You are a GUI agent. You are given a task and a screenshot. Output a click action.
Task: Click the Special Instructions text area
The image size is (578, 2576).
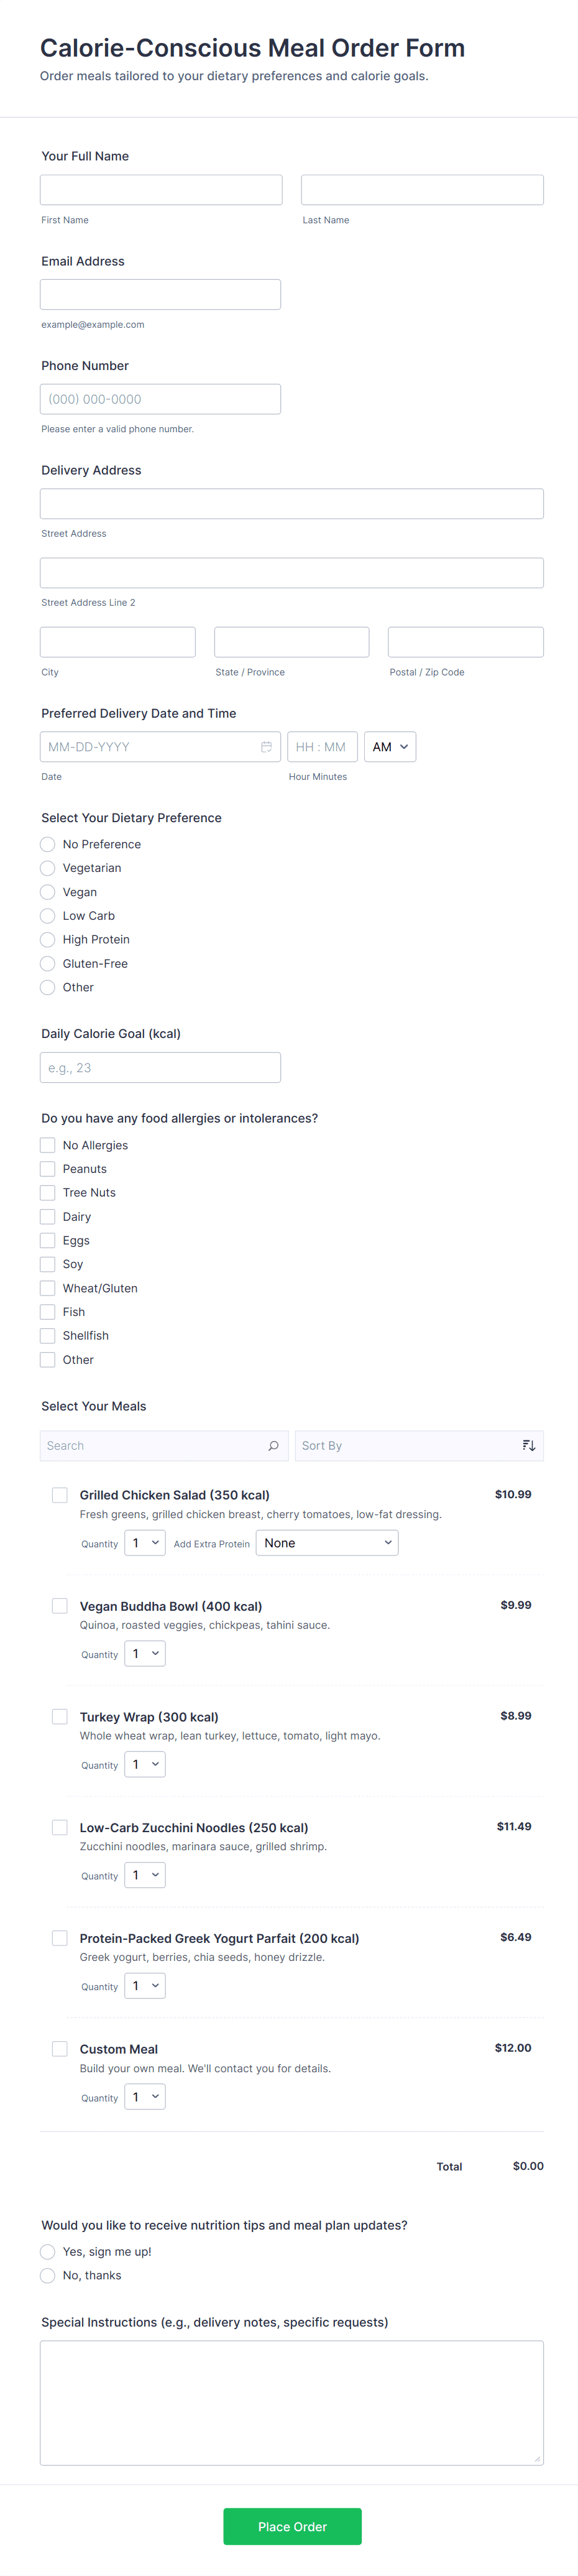(x=291, y=2402)
